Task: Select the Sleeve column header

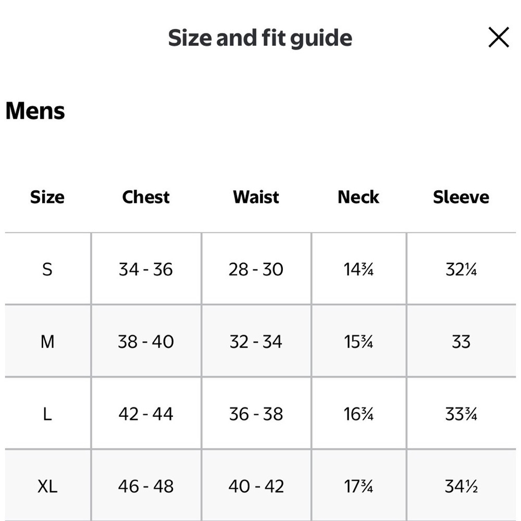Action: tap(461, 197)
